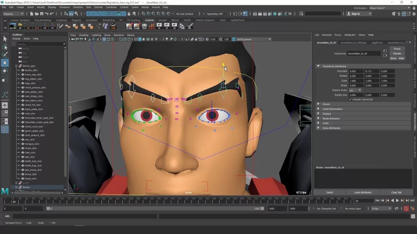417x234 pixels.
Task: Click the Copy Tab button
Action: coord(396,192)
